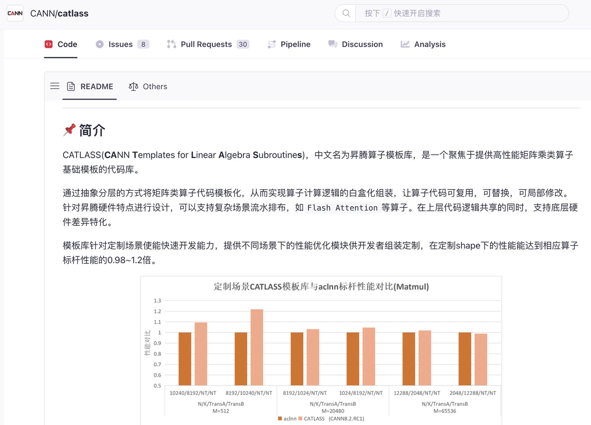The image size is (591, 425).
Task: Click the M=20480 group label
Action: click(333, 411)
